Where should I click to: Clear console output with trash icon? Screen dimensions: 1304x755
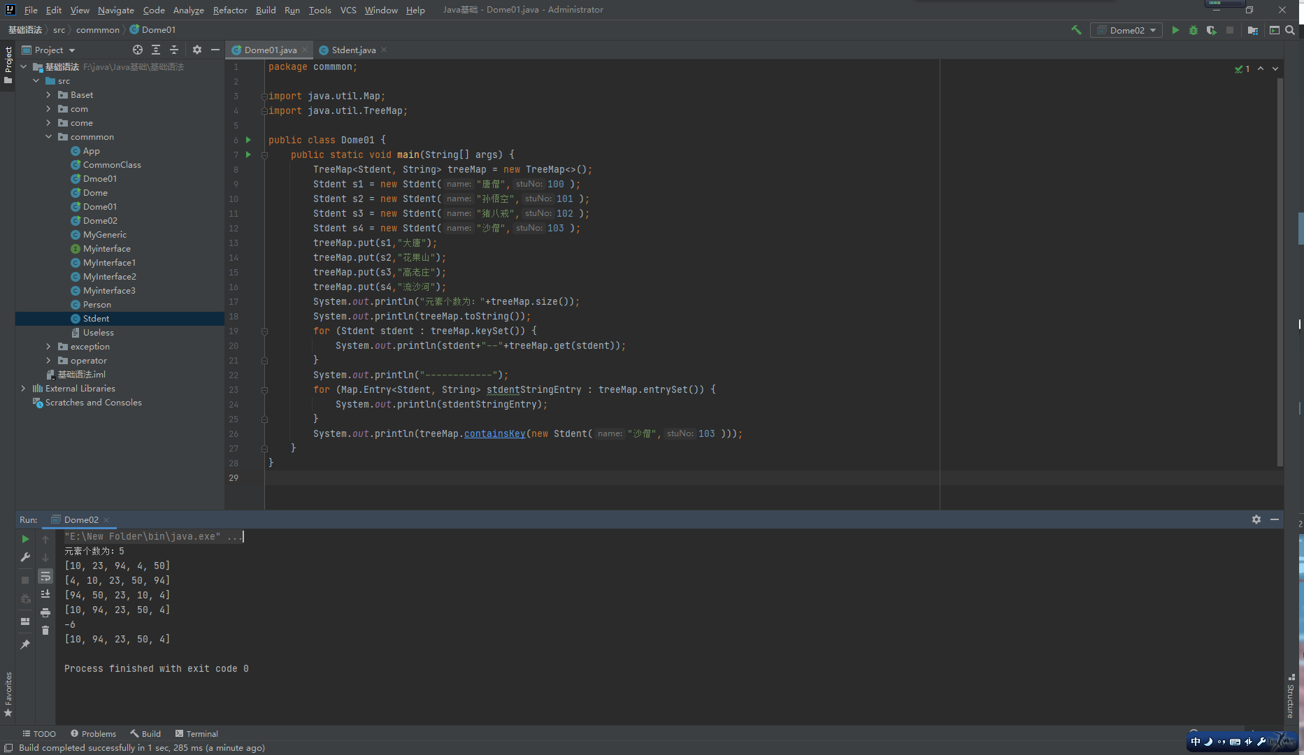pos(45,631)
